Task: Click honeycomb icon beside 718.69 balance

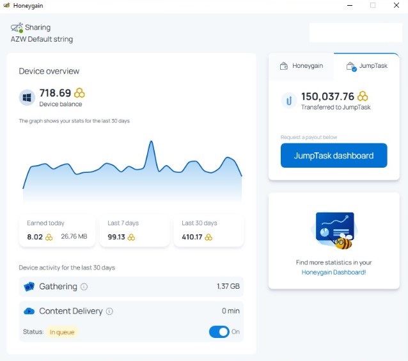Action: point(79,93)
